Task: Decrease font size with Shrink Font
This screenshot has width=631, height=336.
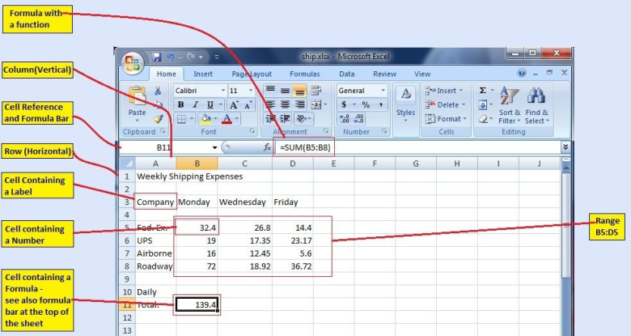Action: pyautogui.click(x=248, y=105)
